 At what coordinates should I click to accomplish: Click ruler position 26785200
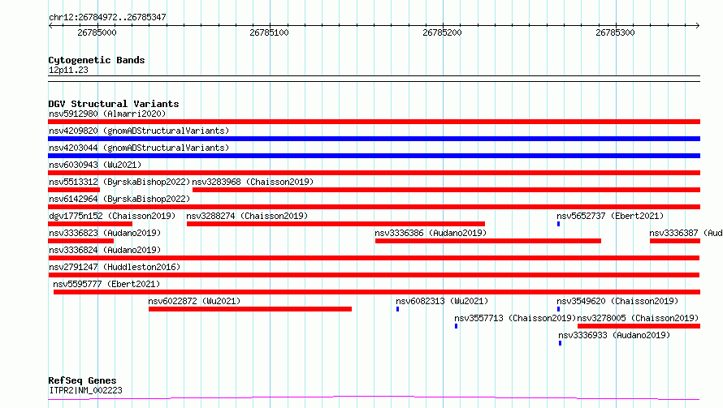pyautogui.click(x=442, y=32)
